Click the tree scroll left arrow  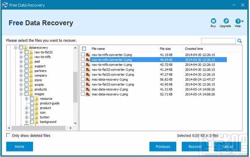pyautogui.click(x=9, y=128)
